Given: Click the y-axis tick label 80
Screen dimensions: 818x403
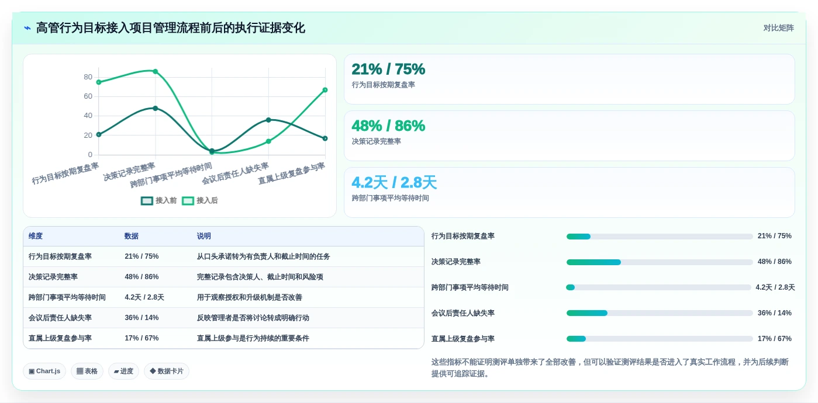Looking at the screenshot, I should coord(88,77).
